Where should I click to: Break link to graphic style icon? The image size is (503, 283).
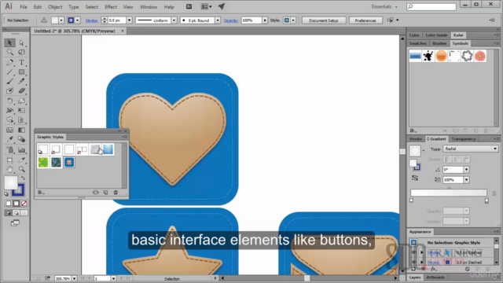pyautogui.click(x=96, y=193)
